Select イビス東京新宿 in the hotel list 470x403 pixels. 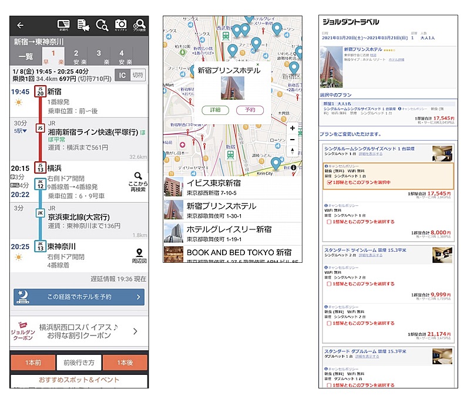(233, 187)
